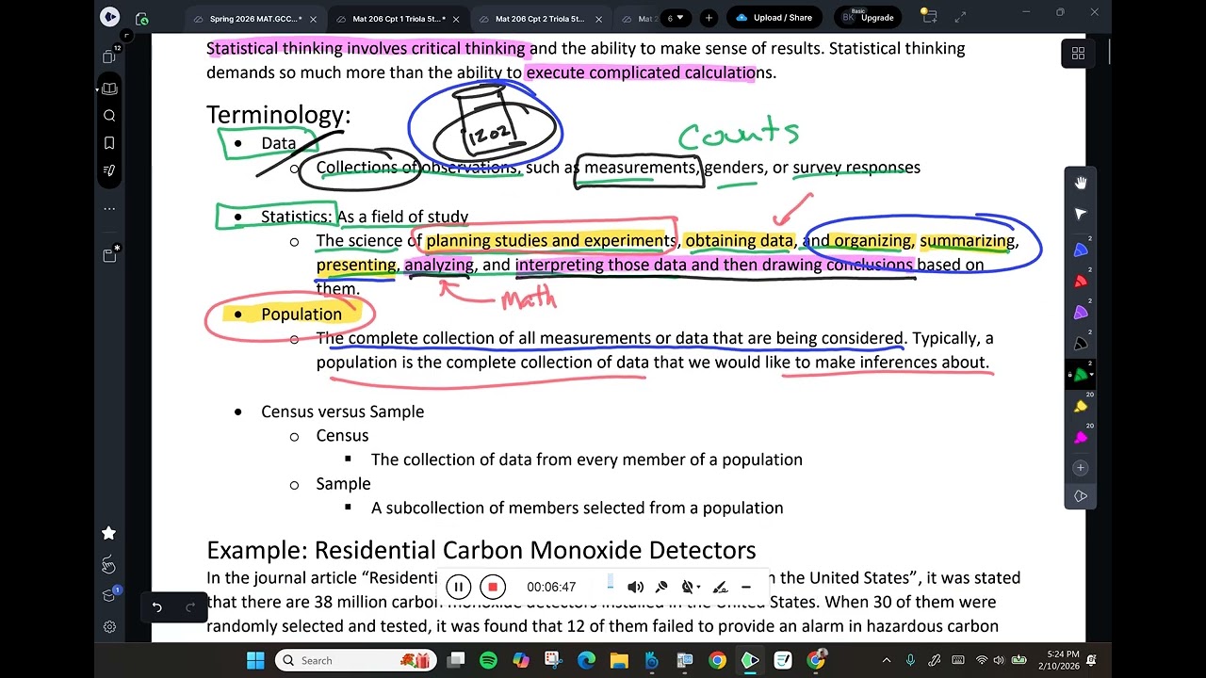
Task: Show hidden system tray icons chevron
Action: [887, 660]
